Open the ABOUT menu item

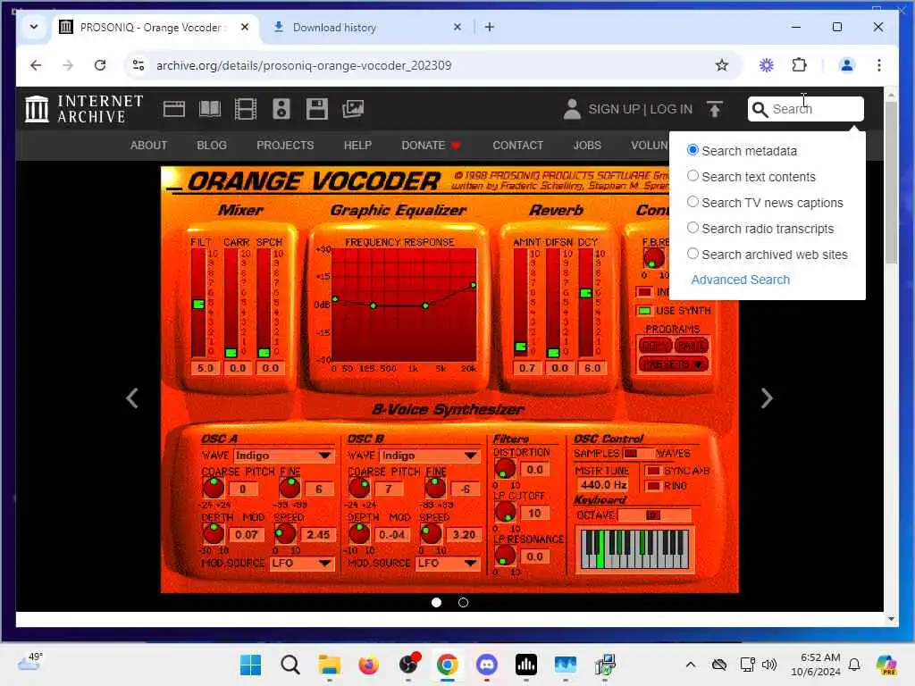[149, 146]
